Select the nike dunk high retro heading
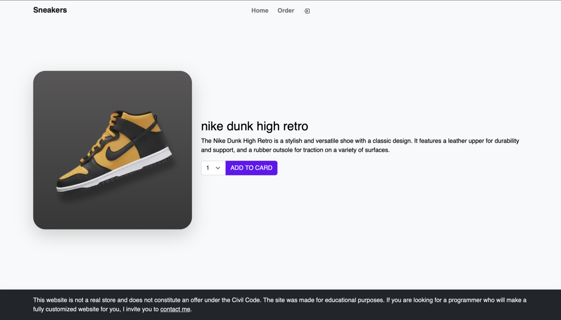Viewport: 561px width, 320px height. (255, 126)
